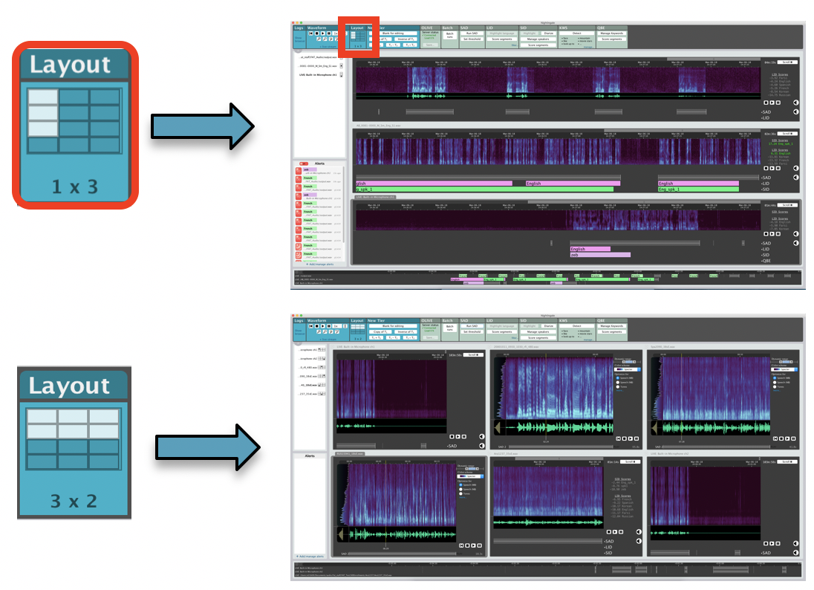Open the Color scheme dropdown in the bottom-left panel
Viewport: 814px width, 590px height.
(x=469, y=475)
